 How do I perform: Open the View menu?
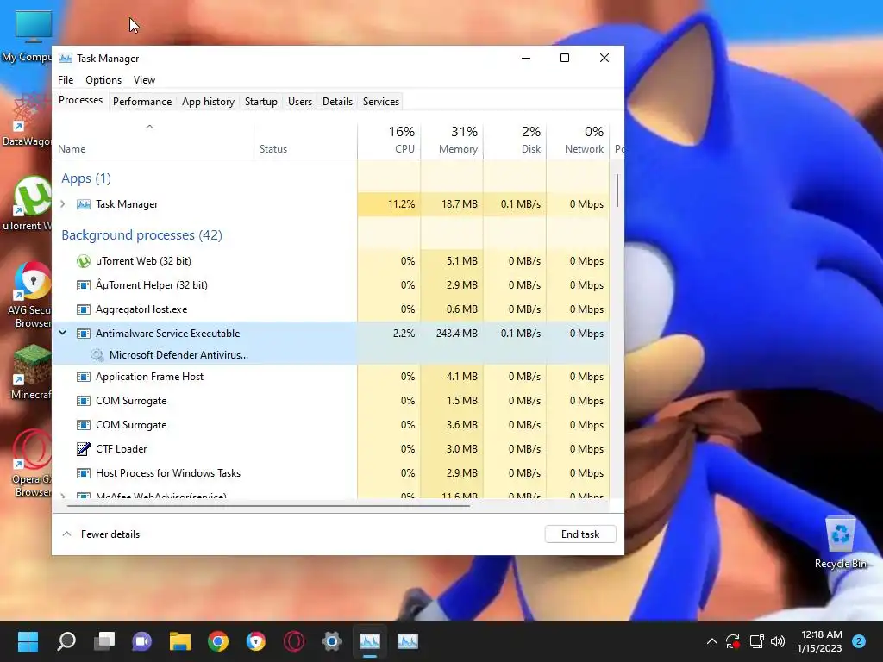click(x=144, y=80)
